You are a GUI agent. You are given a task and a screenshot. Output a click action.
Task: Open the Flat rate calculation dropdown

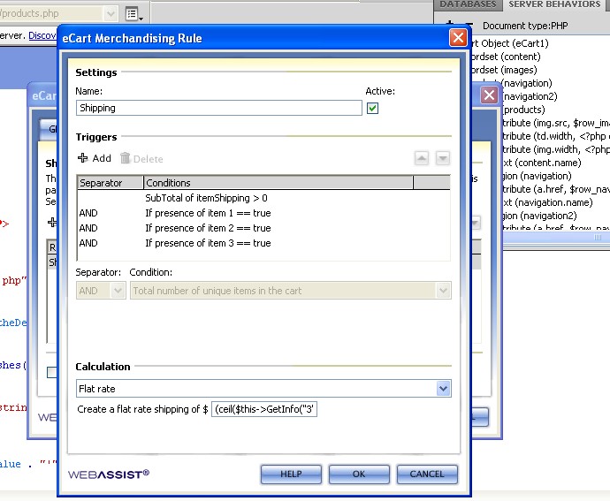[x=263, y=389]
